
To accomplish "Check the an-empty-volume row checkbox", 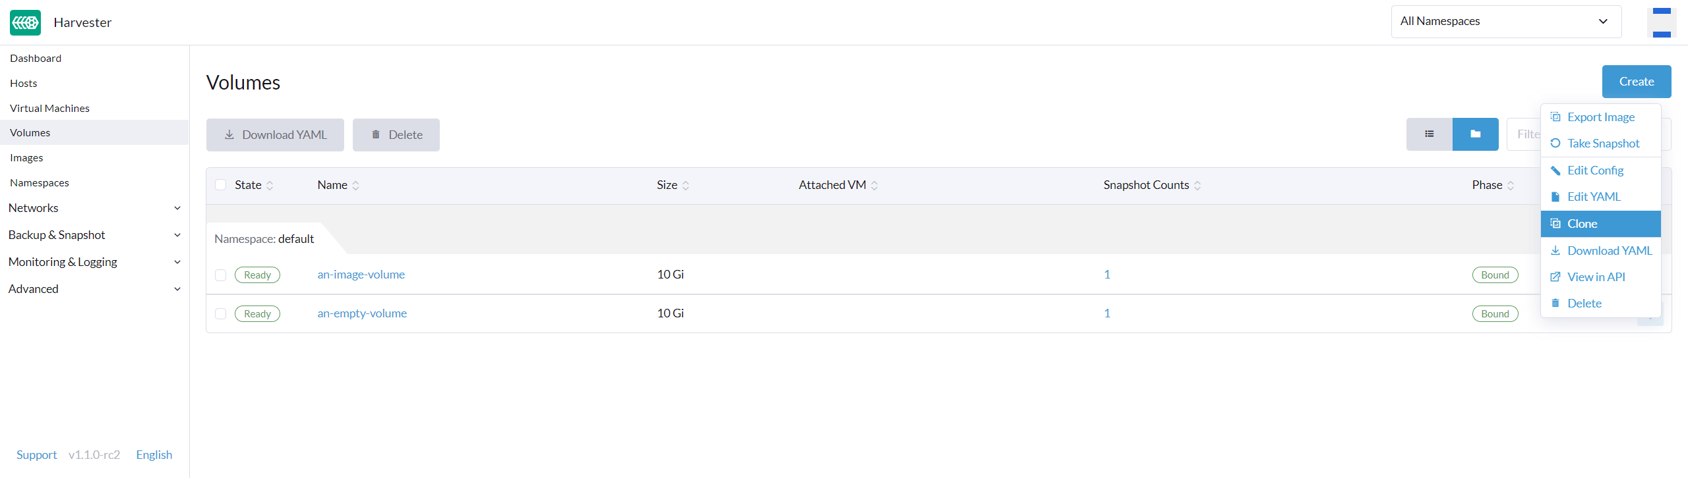I will (221, 314).
